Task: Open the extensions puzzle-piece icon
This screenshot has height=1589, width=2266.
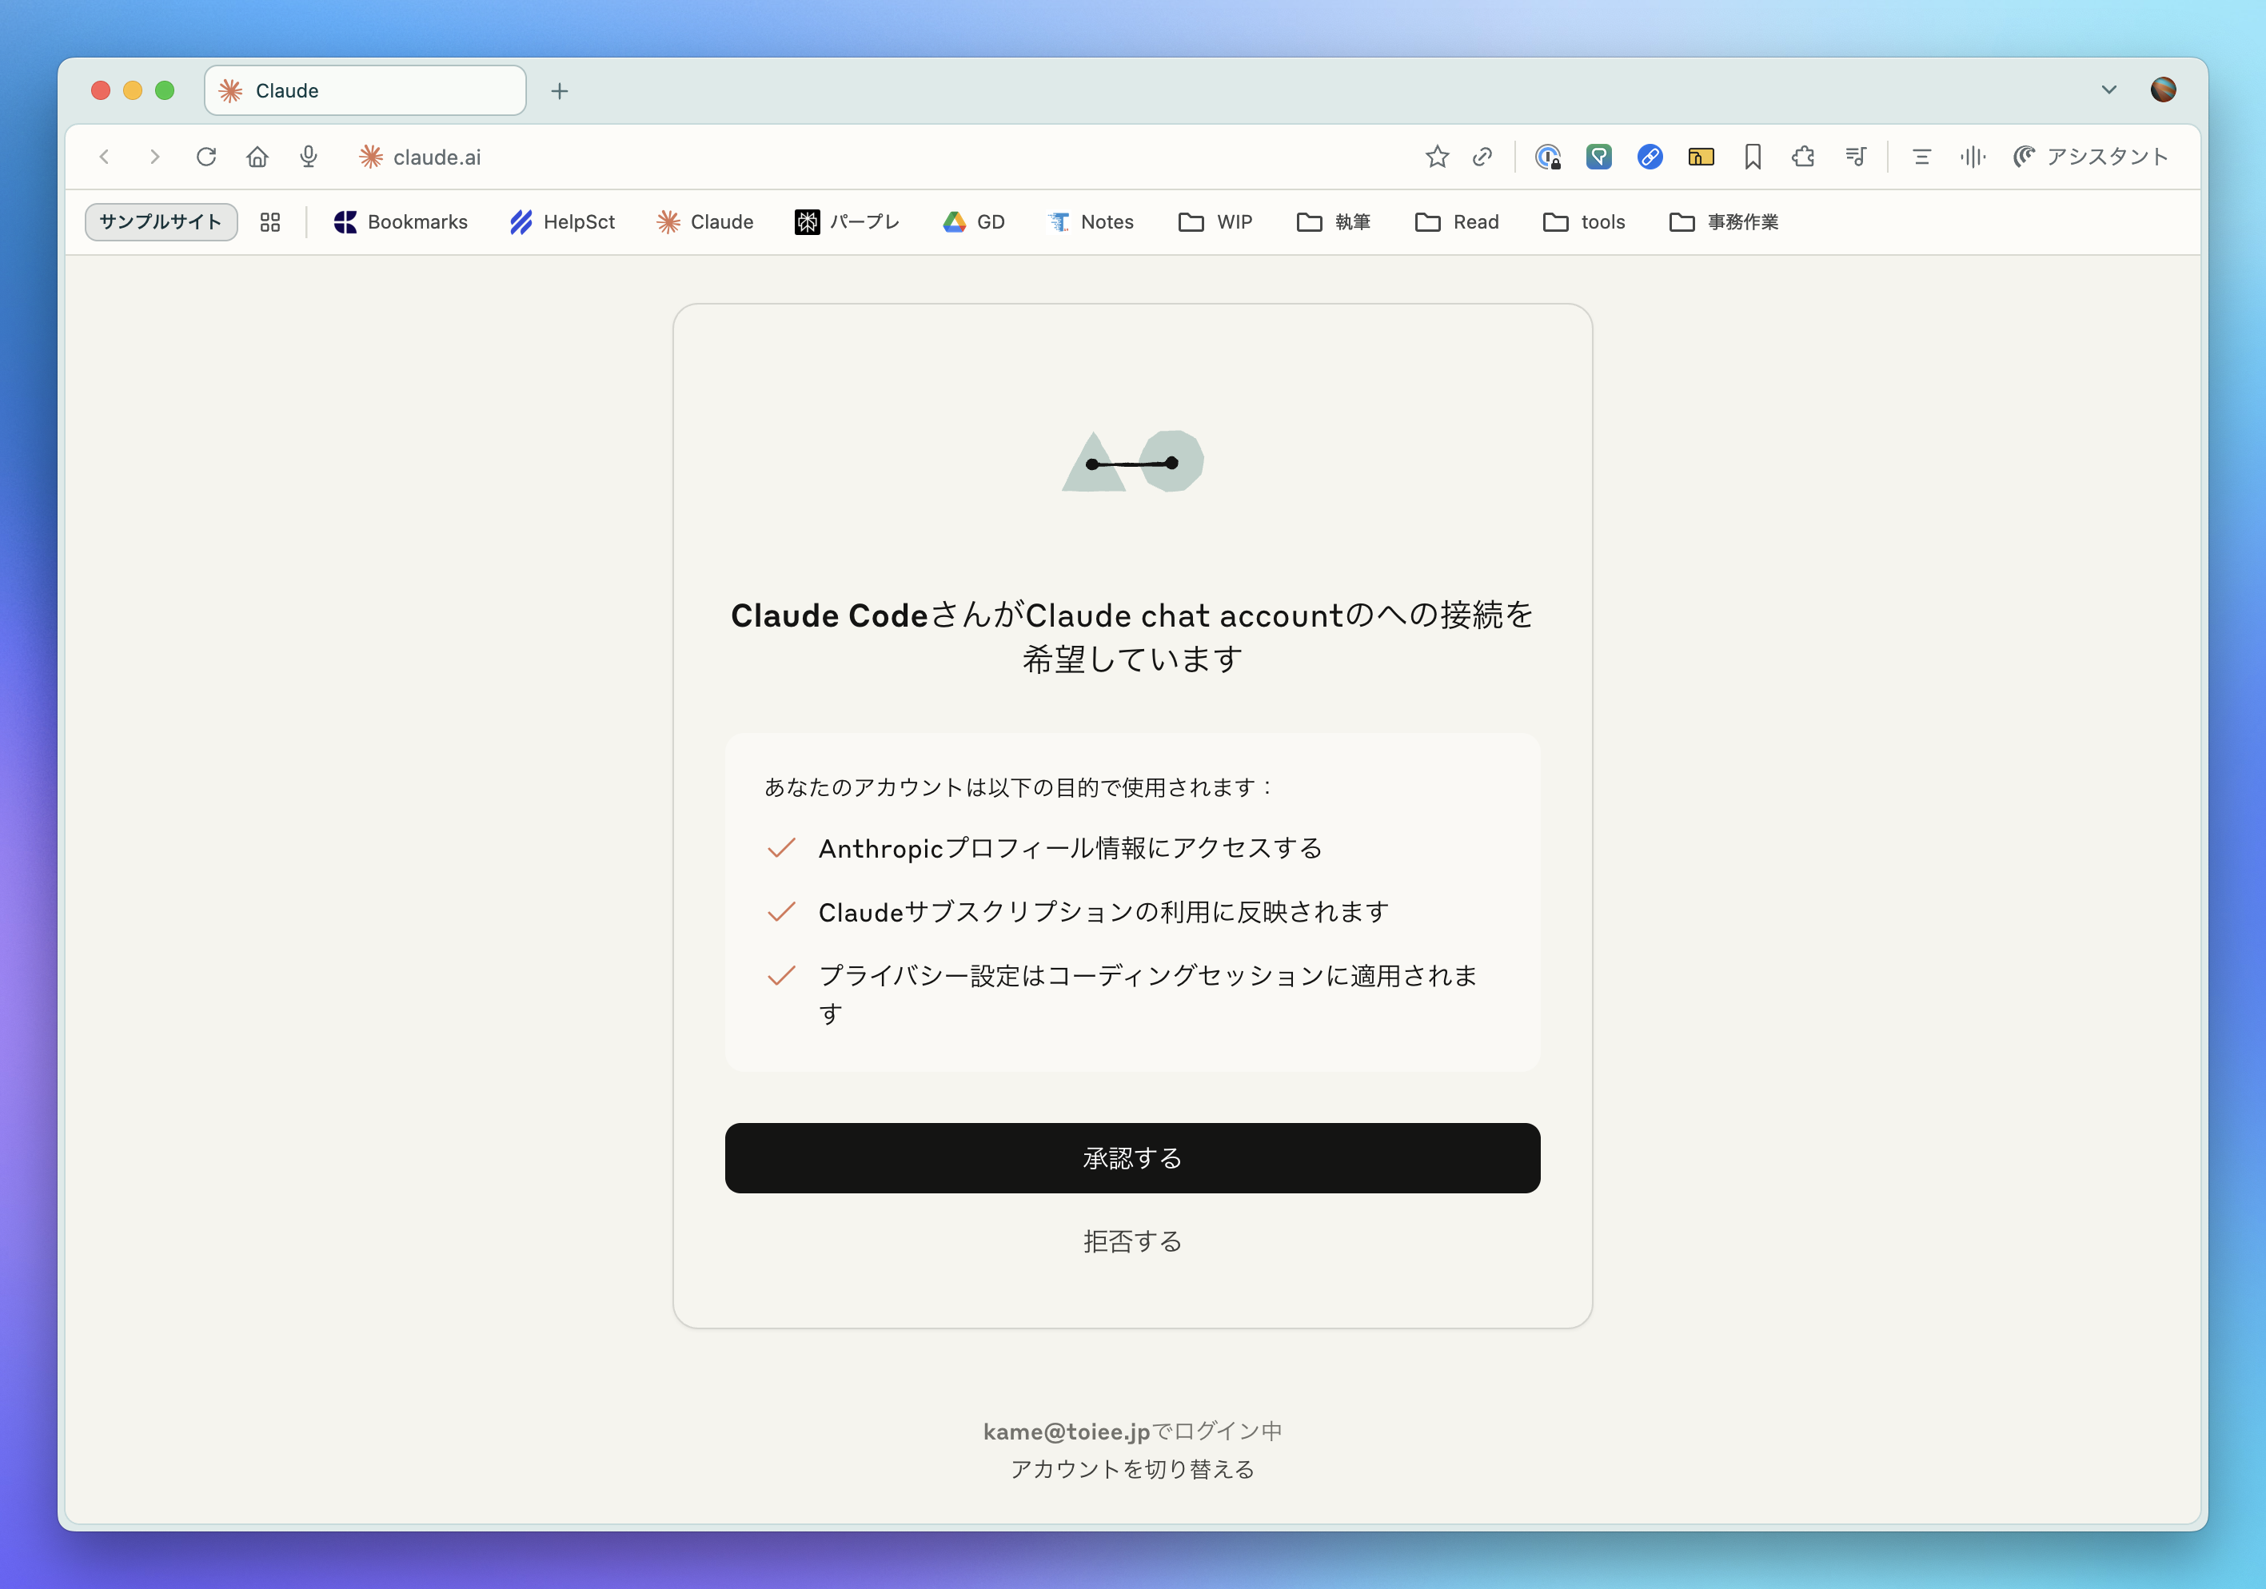Action: (x=1803, y=157)
